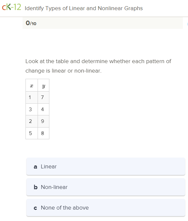Click the Identify Types of Linear title
This screenshot has height=221, width=188.
pyautogui.click(x=84, y=8)
